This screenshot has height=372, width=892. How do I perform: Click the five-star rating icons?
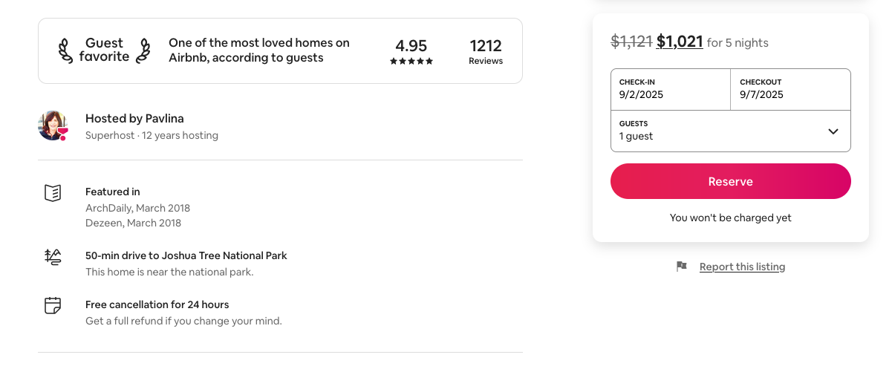[411, 62]
